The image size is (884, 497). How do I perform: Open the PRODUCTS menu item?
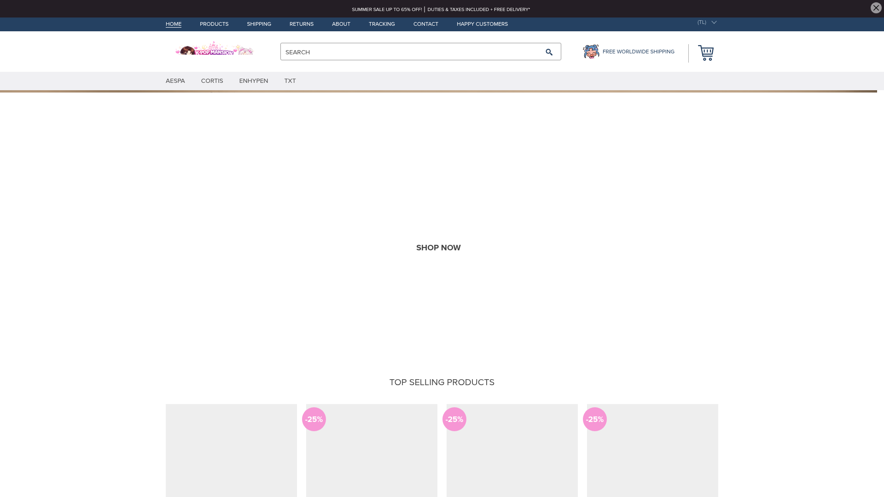214,24
